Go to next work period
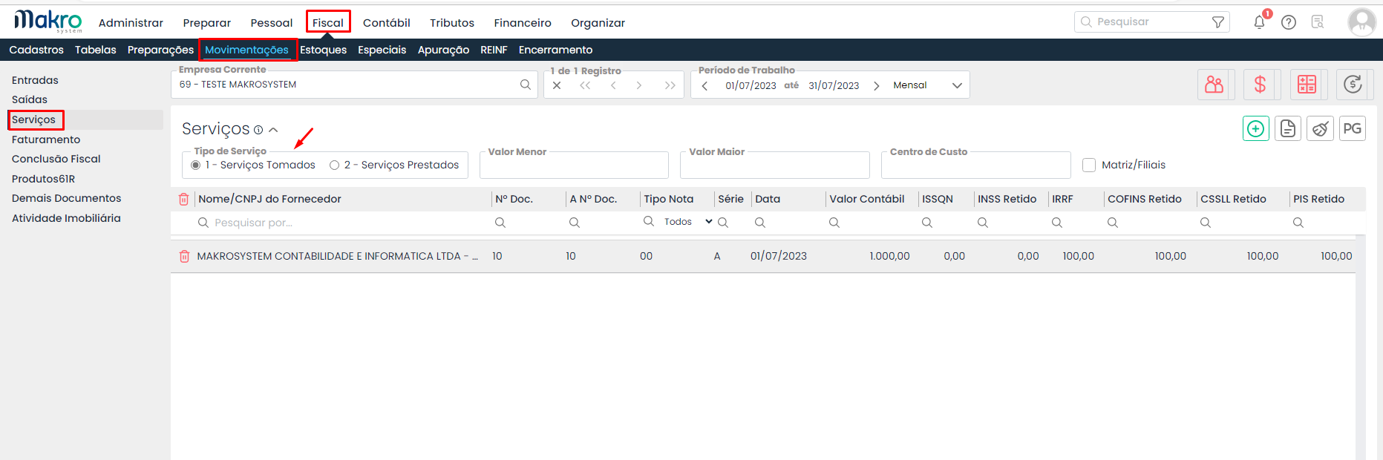The image size is (1383, 460). tap(877, 85)
